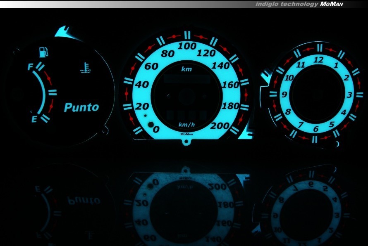
Task: Click number 9 on the clock dial
Action: pyautogui.click(x=284, y=95)
